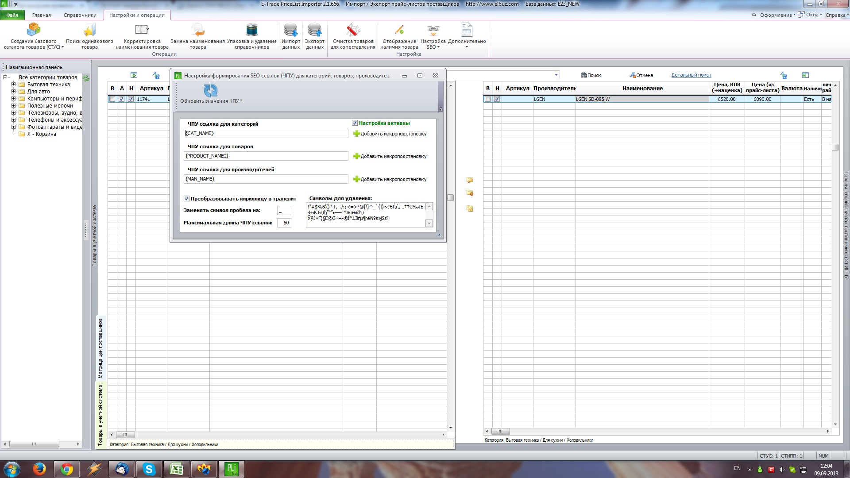Open the Оформление menu
Image resolution: width=850 pixels, height=478 pixels.
click(x=777, y=15)
